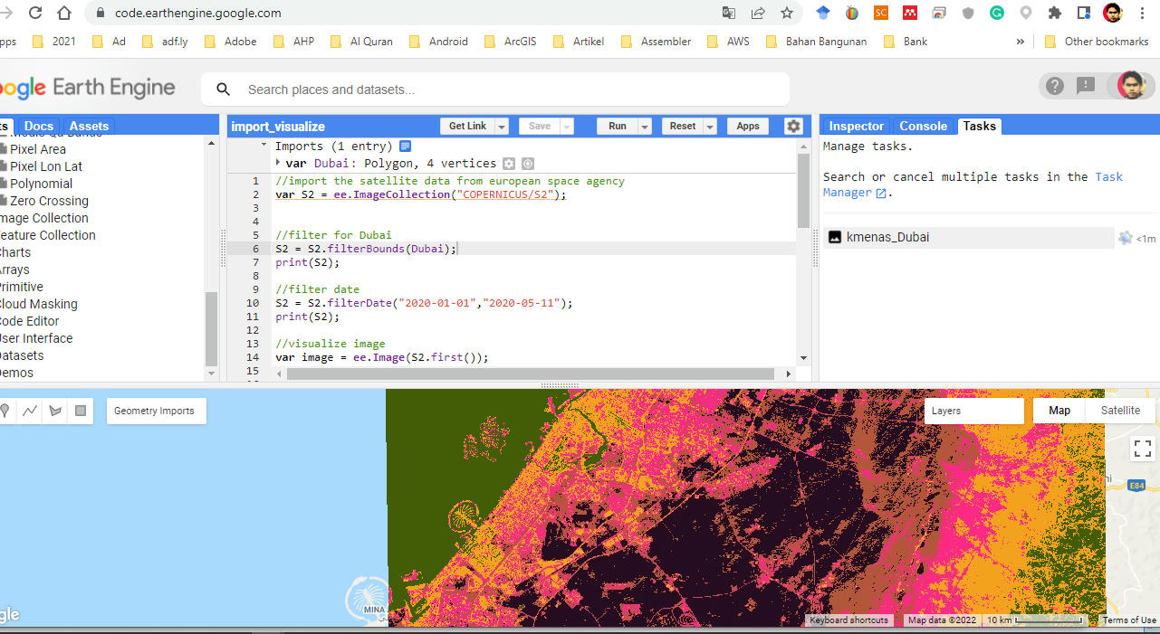Open the Google Translate page icon
The image size is (1160, 634).
tap(729, 13)
